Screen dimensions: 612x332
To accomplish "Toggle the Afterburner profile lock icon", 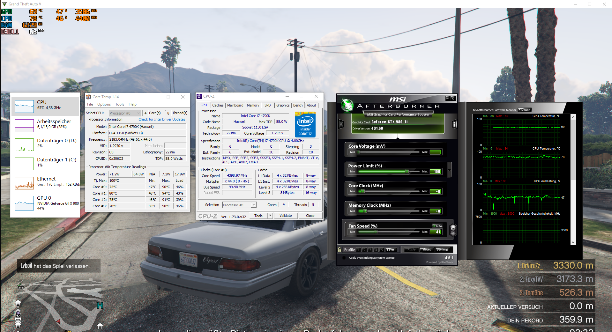I will coord(340,249).
